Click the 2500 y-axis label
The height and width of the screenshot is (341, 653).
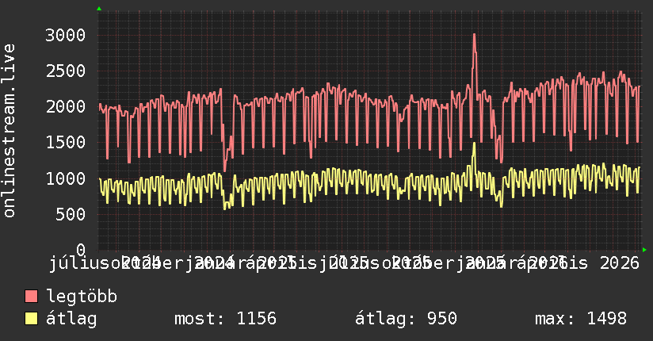tap(66, 71)
